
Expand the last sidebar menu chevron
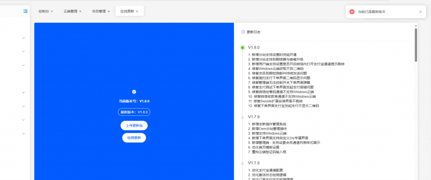[24, 133]
